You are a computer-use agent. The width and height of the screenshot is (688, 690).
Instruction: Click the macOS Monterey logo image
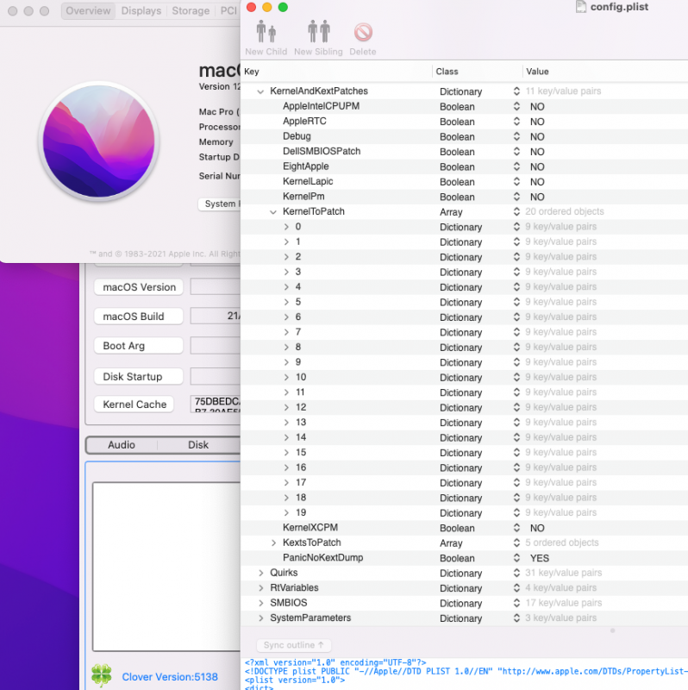coord(99,141)
